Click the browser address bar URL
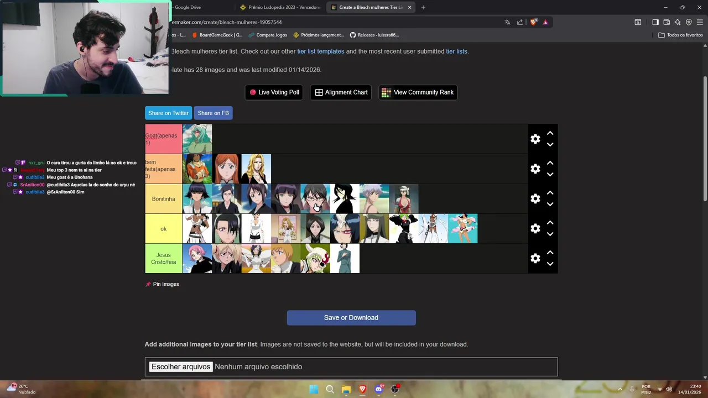The image size is (708, 398). tap(227, 22)
